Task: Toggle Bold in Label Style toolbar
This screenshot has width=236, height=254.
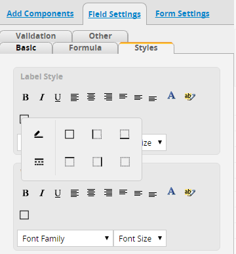Action: pyautogui.click(x=26, y=97)
